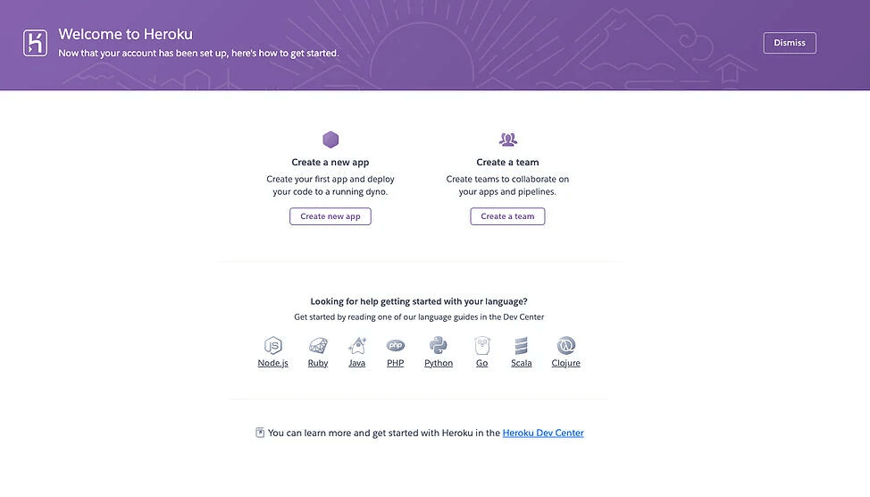Dismiss the Welcome to Heroku banner
Screen dimensions: 870x497
coord(789,43)
